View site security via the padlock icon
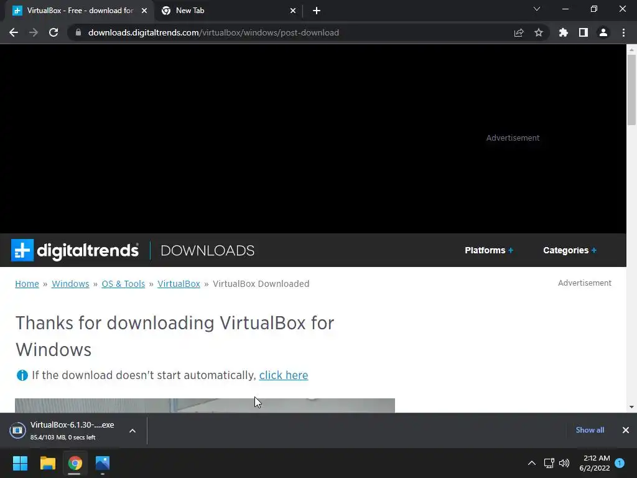The image size is (637, 478). pos(78,32)
